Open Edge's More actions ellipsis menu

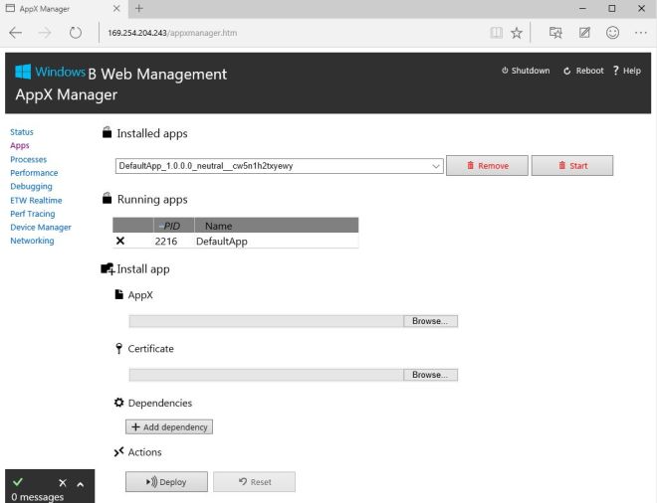(640, 33)
